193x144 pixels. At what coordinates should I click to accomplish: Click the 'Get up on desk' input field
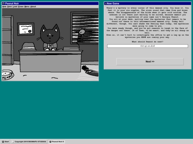tap(148, 46)
